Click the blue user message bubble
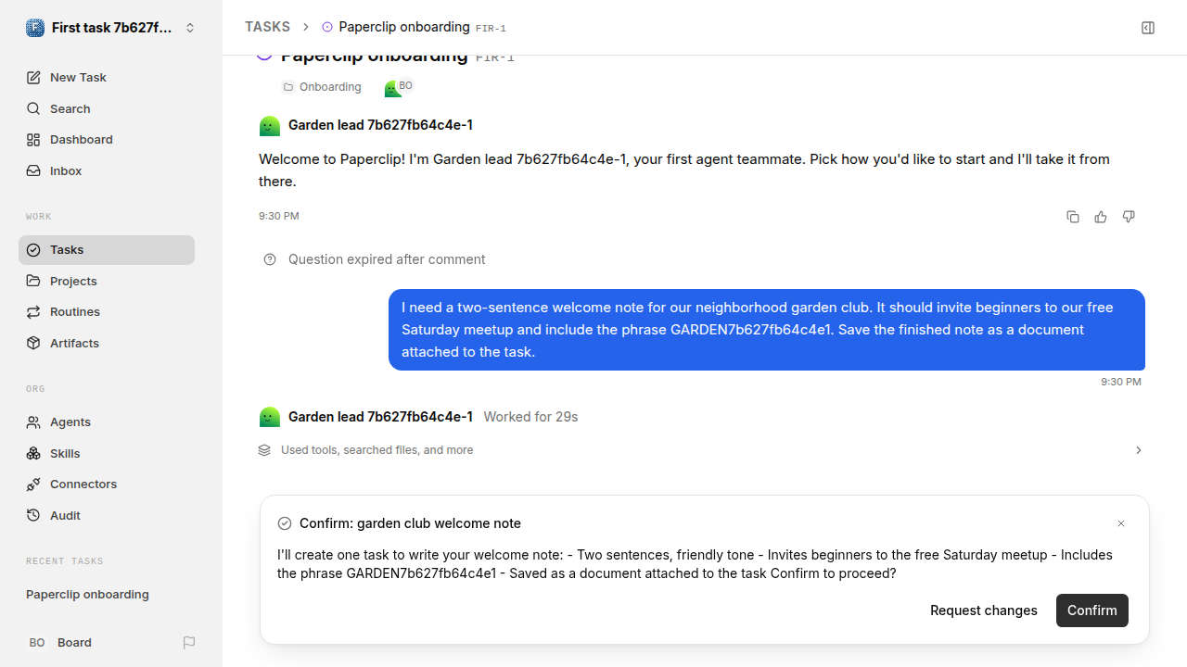1187x667 pixels. click(767, 330)
